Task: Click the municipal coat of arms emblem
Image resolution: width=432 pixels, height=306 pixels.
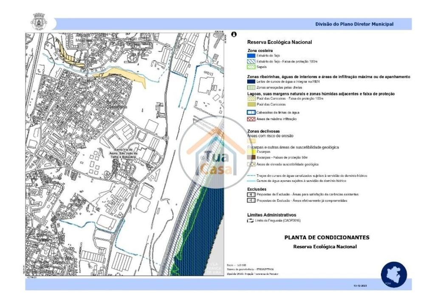Action: pos(38,21)
